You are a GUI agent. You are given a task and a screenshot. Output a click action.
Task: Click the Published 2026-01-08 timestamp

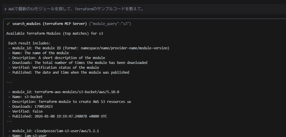pyautogui.click(x=71, y=116)
